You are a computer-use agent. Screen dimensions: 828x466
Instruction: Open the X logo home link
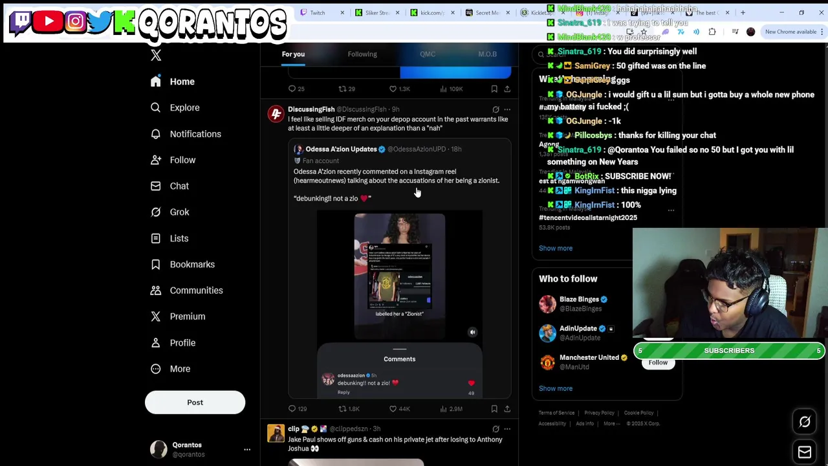tap(156, 56)
